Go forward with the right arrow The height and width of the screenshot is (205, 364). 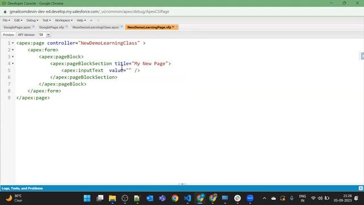pyautogui.click(x=98, y=20)
